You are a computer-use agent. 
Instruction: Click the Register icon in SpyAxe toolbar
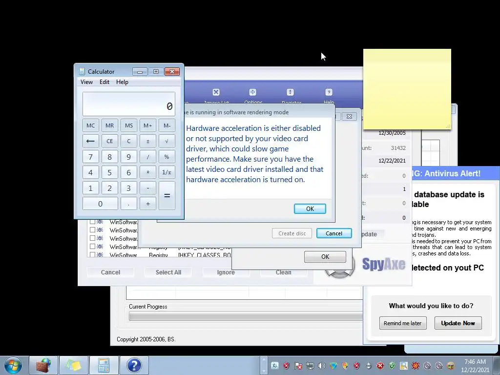pyautogui.click(x=290, y=92)
